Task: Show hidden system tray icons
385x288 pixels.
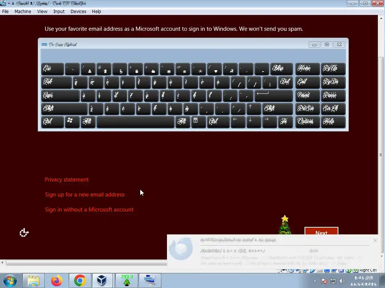Action: 315,281
